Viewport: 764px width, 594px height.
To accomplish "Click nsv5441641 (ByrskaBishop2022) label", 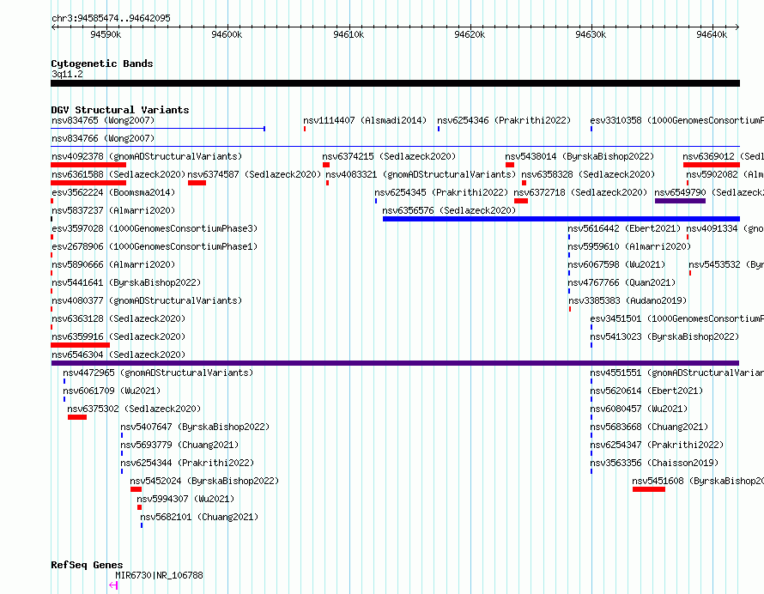I will [x=126, y=282].
